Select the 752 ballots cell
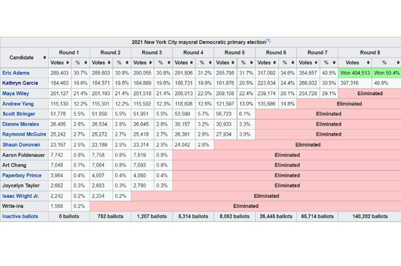The height and width of the screenshot is (266, 401). (x=110, y=217)
